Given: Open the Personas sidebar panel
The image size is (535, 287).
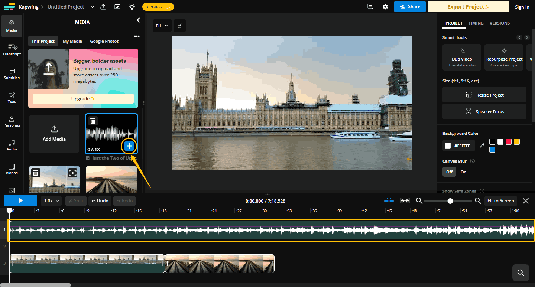Looking at the screenshot, I should (12, 121).
